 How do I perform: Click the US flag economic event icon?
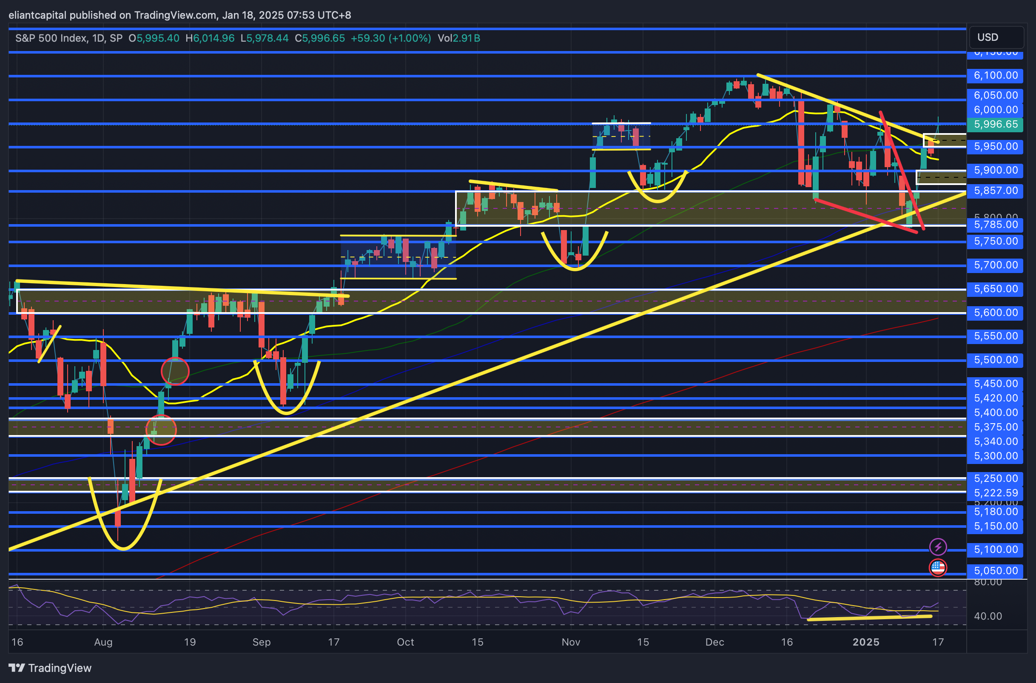(938, 568)
